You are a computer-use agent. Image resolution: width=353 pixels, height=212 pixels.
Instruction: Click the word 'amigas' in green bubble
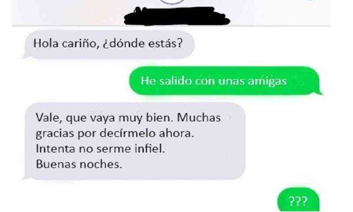point(267,81)
